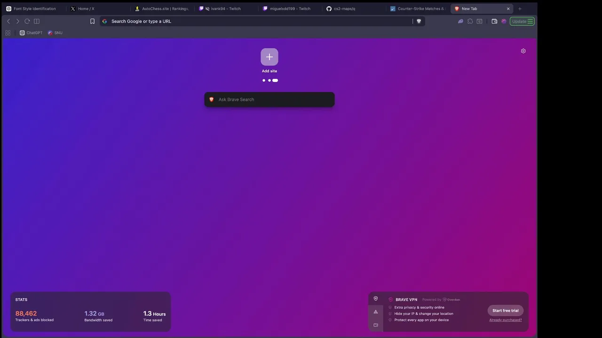The width and height of the screenshot is (602, 338).
Task: Open ChatGPT bookmark
Action: point(31,33)
